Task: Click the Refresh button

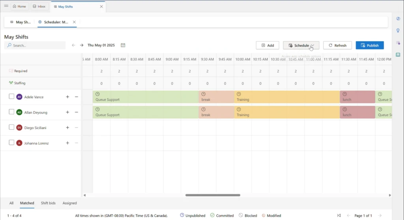Action: click(337, 45)
